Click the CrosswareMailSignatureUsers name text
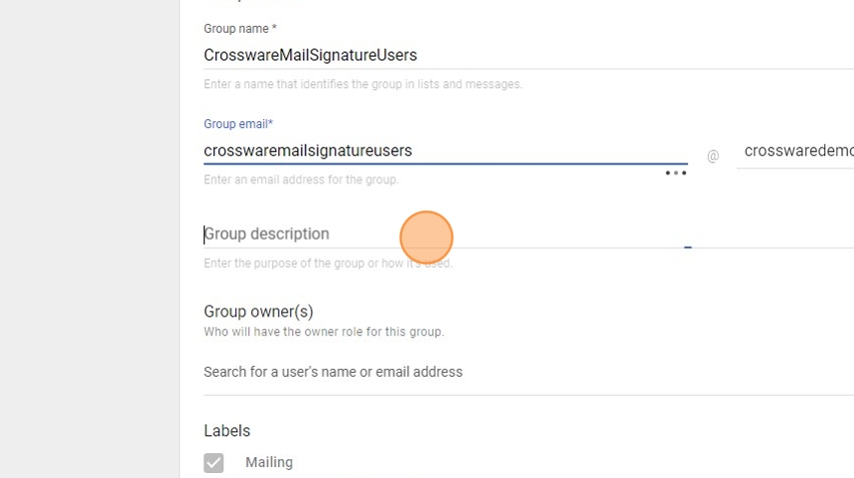Image resolution: width=854 pixels, height=478 pixels. pos(310,56)
